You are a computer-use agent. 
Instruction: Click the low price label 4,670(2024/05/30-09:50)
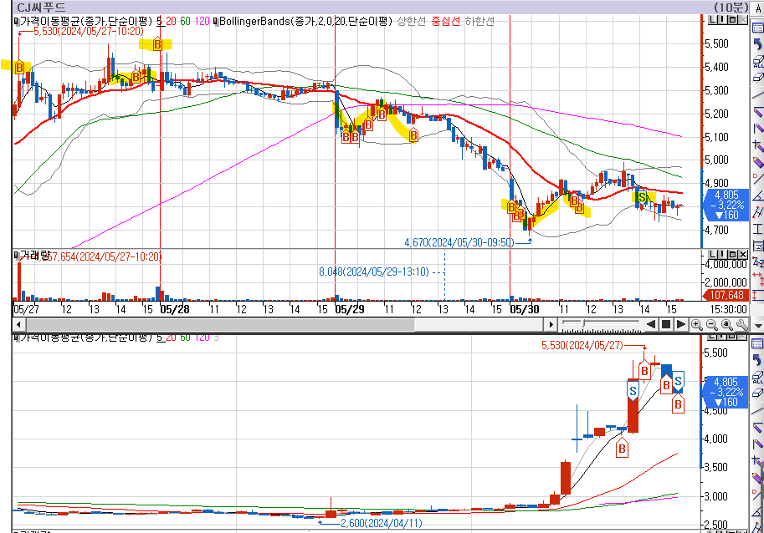(459, 241)
